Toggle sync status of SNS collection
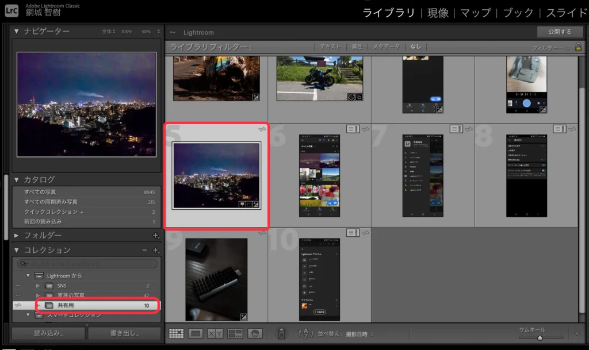This screenshot has height=350, width=589. 18,286
